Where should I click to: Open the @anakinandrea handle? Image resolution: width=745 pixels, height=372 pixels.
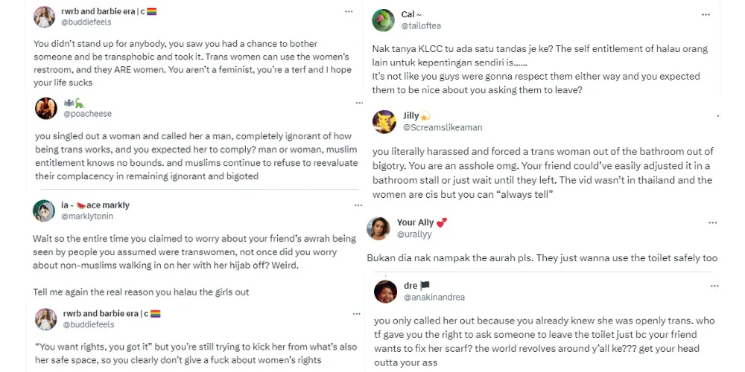point(434,297)
